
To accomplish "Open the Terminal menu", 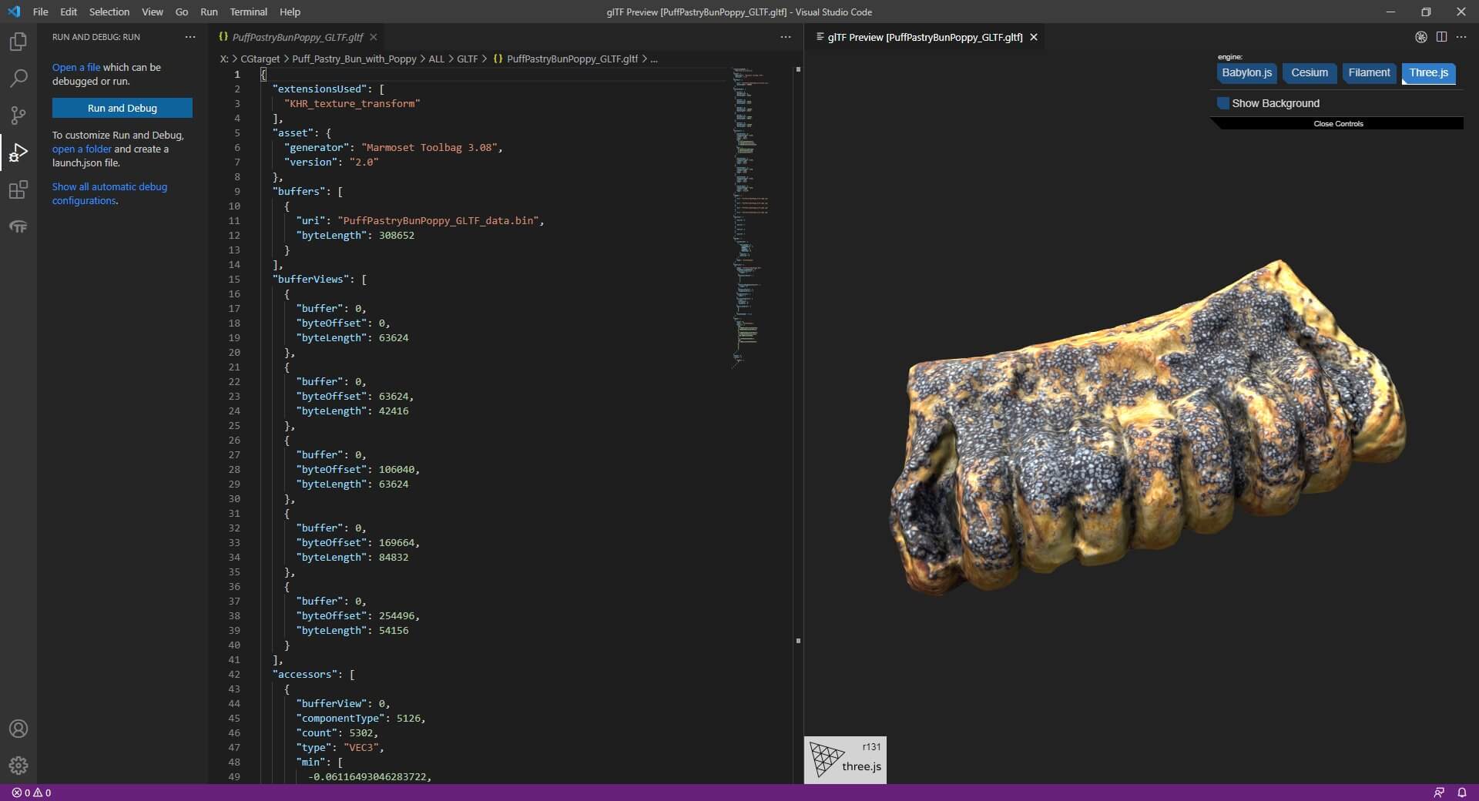I will tap(248, 12).
